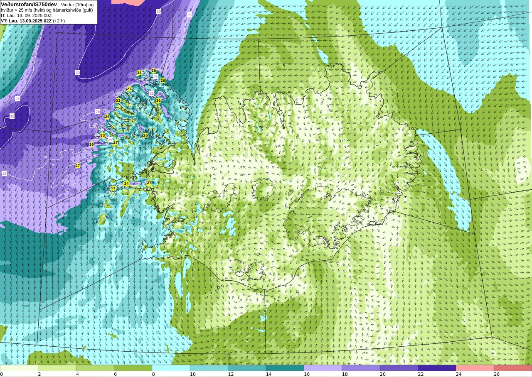Screen dimensions: 532x377
Task: Click legend scale value 4
Action: pos(78,374)
